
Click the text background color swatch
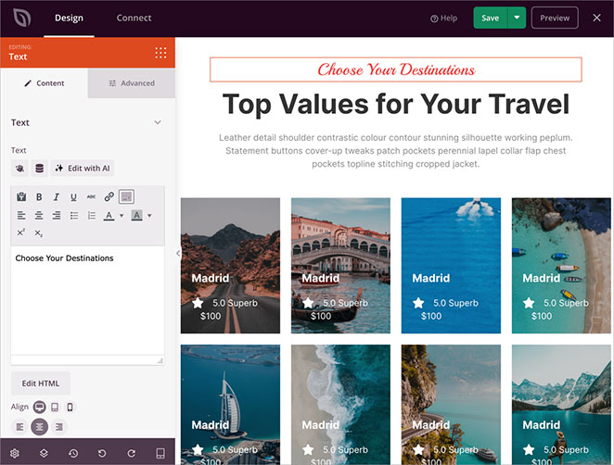[x=136, y=216]
